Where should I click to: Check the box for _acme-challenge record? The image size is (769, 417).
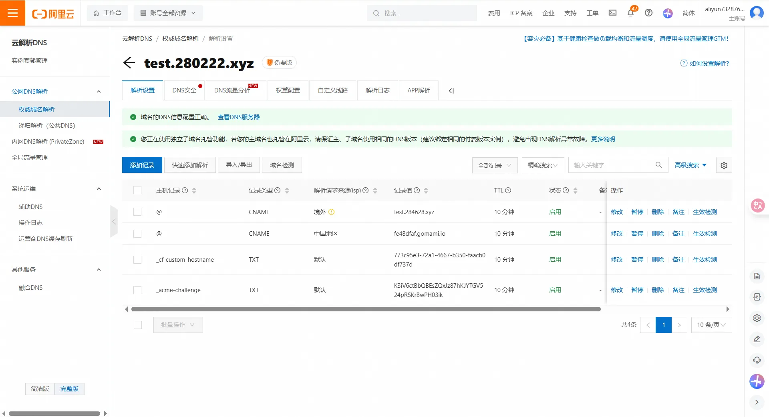137,290
